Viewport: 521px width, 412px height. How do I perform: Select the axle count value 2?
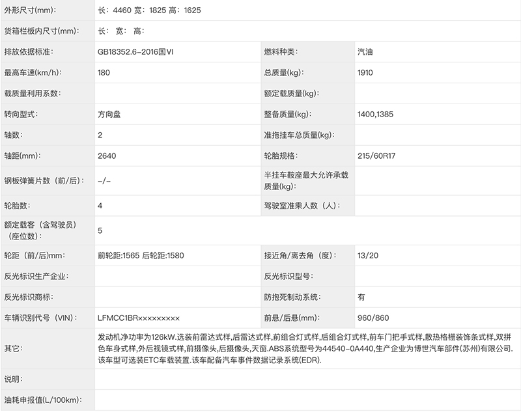click(x=100, y=135)
